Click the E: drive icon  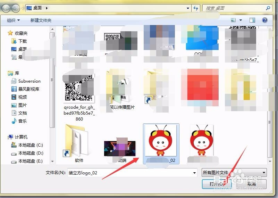pos(14,162)
